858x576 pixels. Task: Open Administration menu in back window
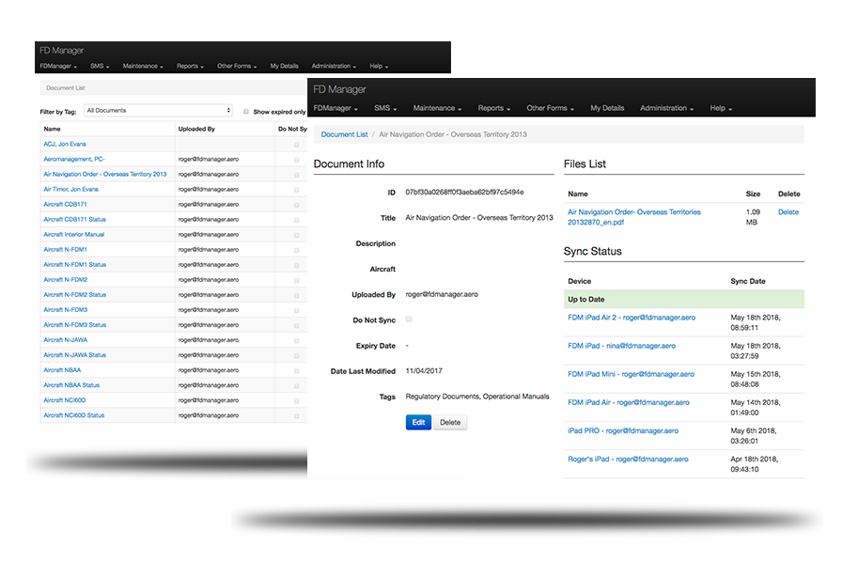coord(334,66)
